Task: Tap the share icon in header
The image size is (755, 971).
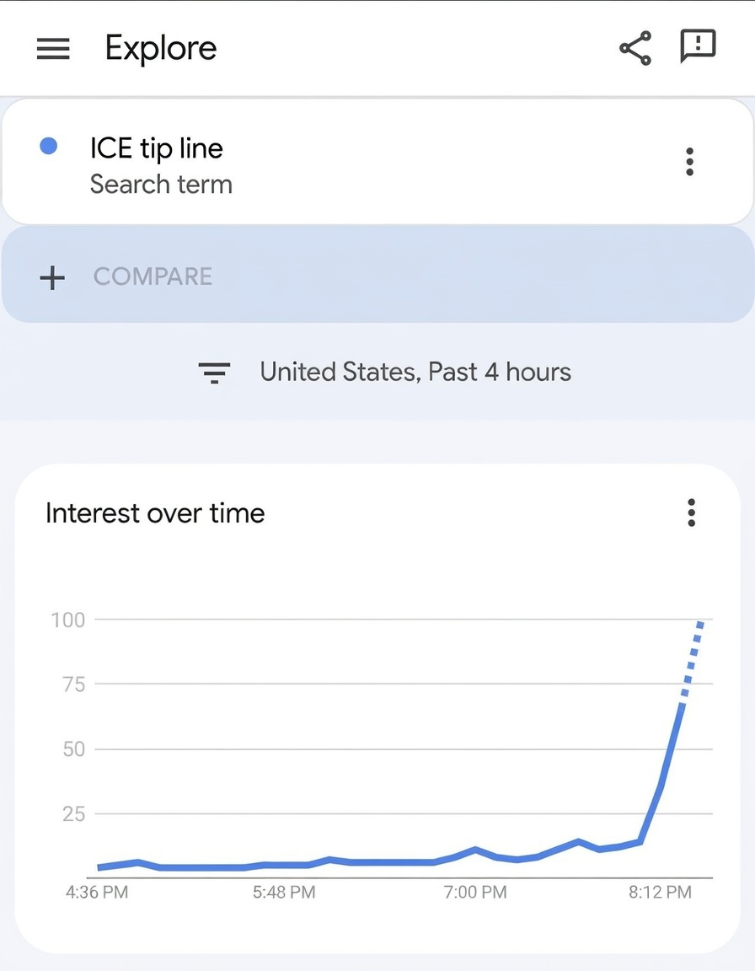Action: [635, 48]
